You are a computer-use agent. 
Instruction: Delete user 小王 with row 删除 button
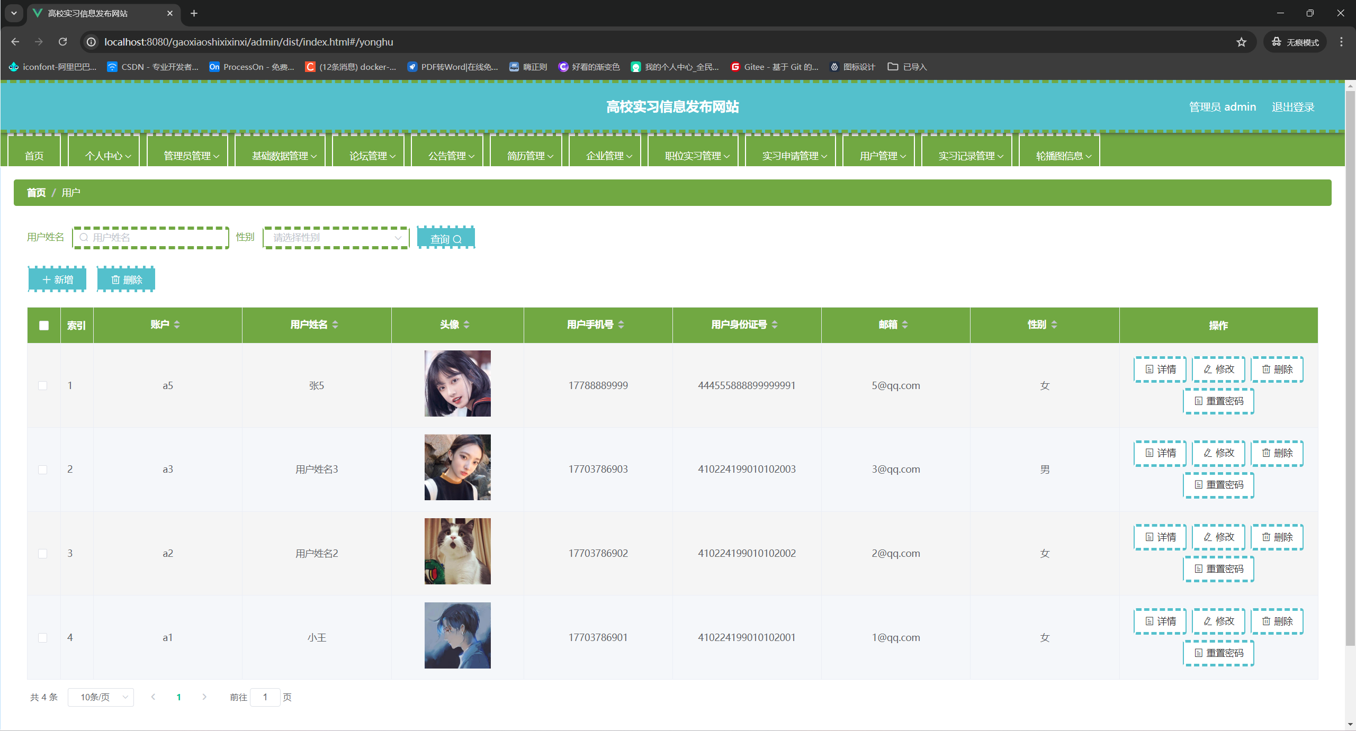click(1277, 621)
